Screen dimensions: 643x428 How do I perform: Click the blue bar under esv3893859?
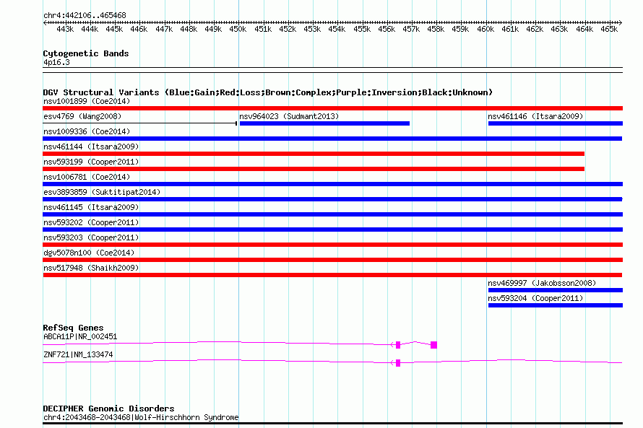[332, 199]
